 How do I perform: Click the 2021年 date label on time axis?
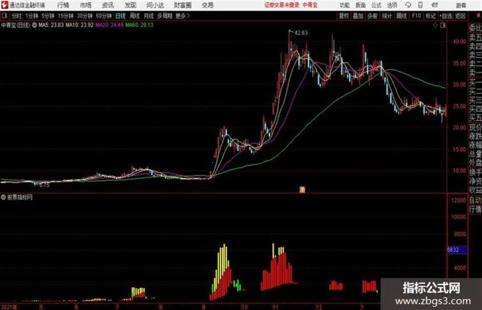point(9,307)
